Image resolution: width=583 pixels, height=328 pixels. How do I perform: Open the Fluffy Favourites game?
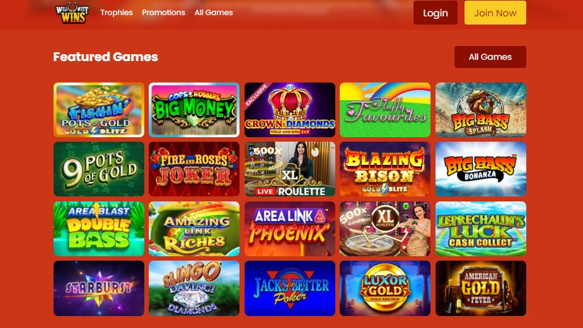tap(385, 110)
